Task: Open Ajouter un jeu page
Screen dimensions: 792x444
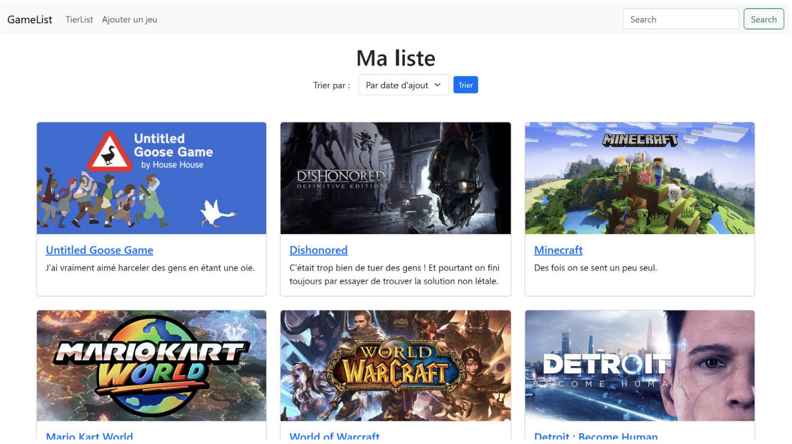Action: tap(129, 19)
